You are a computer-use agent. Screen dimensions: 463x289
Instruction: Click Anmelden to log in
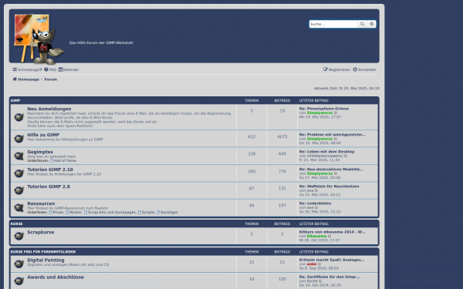364,69
